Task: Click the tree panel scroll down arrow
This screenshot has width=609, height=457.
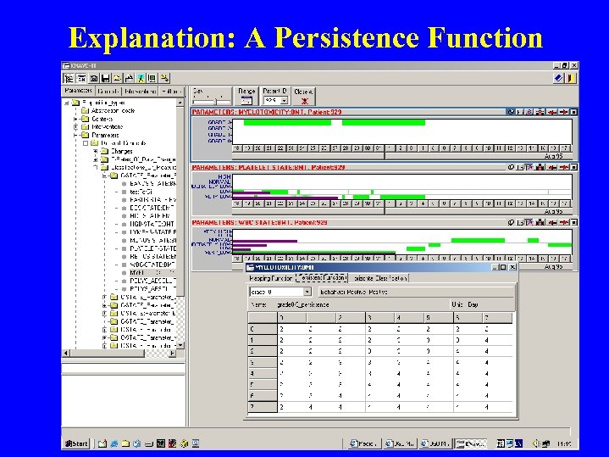Action: tap(180, 345)
